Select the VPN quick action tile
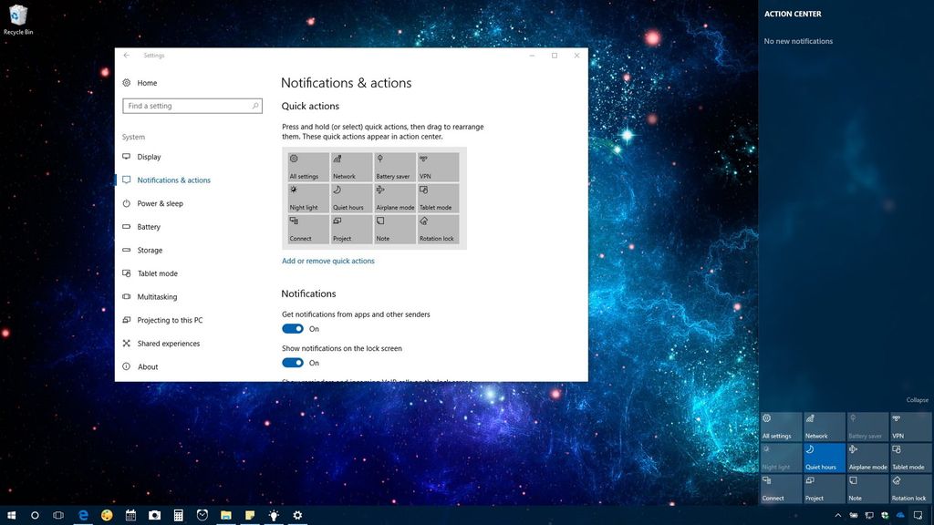This screenshot has height=525, width=934. (x=438, y=167)
